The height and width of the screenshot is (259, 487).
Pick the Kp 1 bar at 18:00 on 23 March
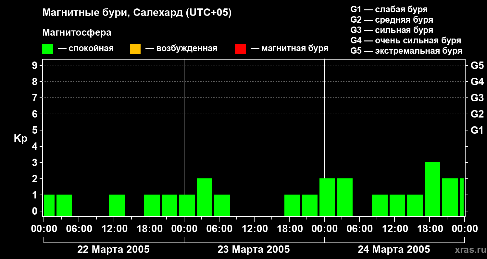(292, 205)
